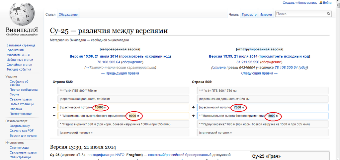This screenshot has width=340, height=160.
Task: Go to Следующая правка
Action: pyautogui.click(x=259, y=73)
